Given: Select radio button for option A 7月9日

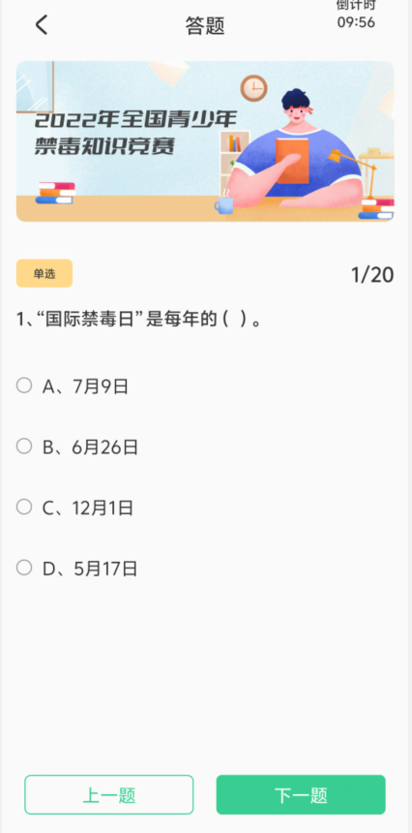Looking at the screenshot, I should pyautogui.click(x=24, y=386).
